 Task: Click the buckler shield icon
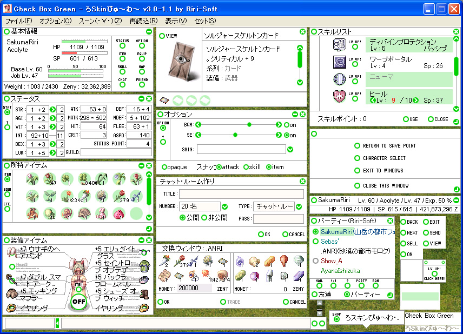coord(144,279)
